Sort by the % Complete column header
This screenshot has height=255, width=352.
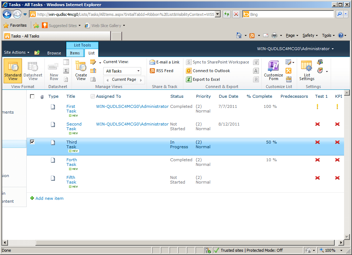tap(259, 96)
